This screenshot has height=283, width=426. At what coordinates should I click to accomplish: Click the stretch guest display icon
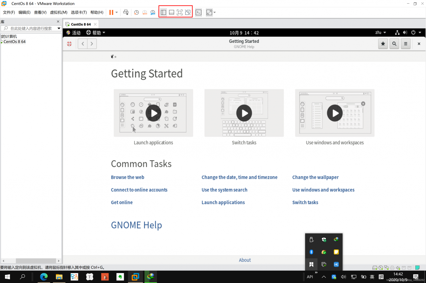(x=209, y=12)
